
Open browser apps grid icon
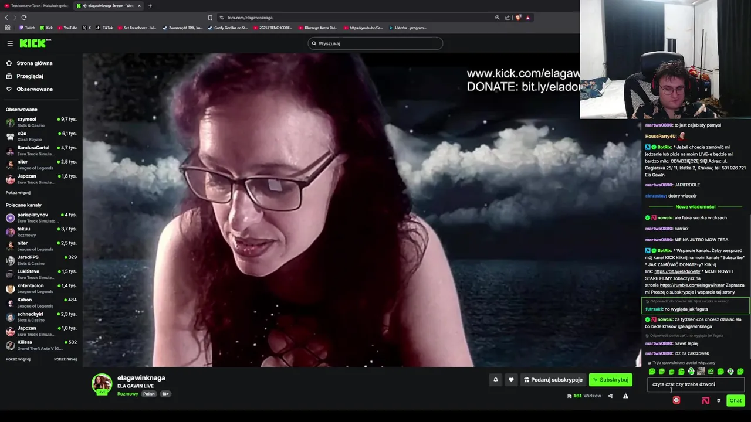(x=8, y=28)
